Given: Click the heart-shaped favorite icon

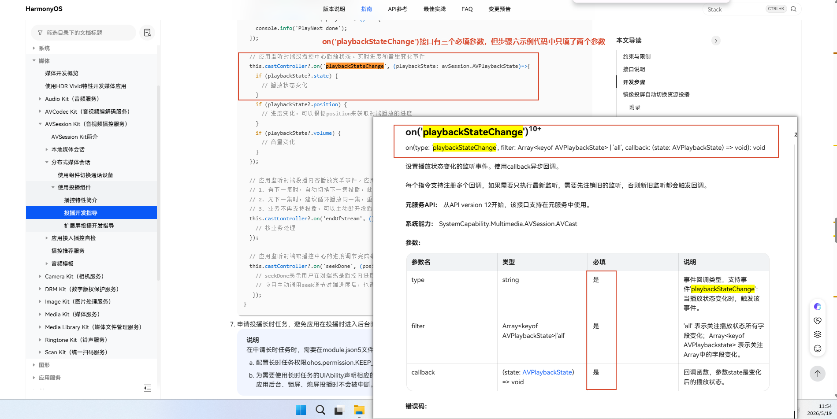Looking at the screenshot, I should tap(818, 320).
